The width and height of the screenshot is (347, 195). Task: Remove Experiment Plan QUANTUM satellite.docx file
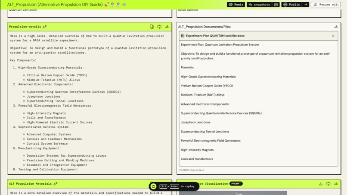[x=333, y=36]
